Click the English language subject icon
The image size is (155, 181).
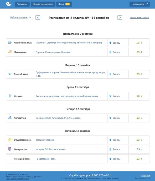10,43
